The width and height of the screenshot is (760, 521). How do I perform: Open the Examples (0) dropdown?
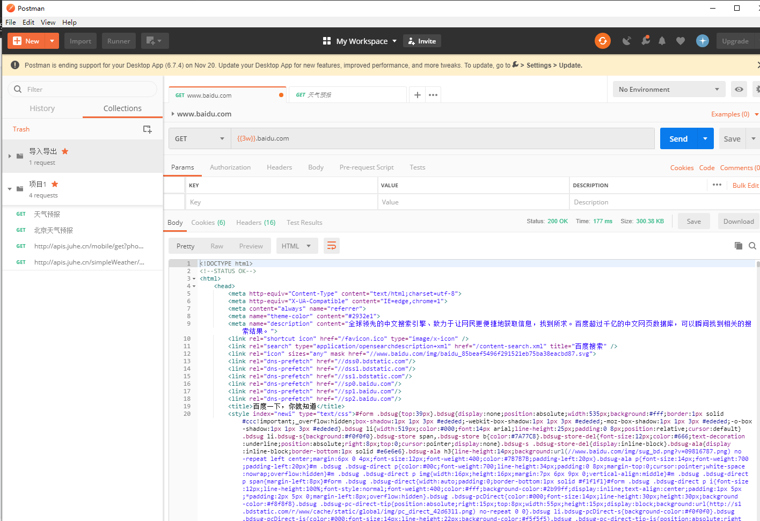(734, 114)
